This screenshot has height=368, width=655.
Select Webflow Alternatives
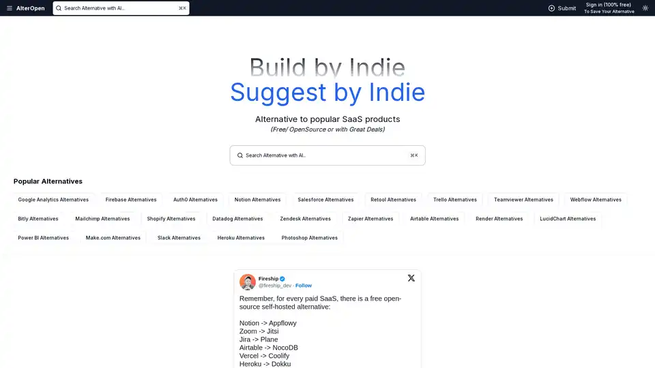click(x=596, y=200)
